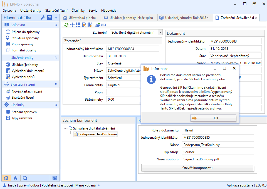Collapse the Schválené digitální ztvárnění tree node
Viewport: 267px width, 189px height.
pyautogui.click(x=65, y=128)
